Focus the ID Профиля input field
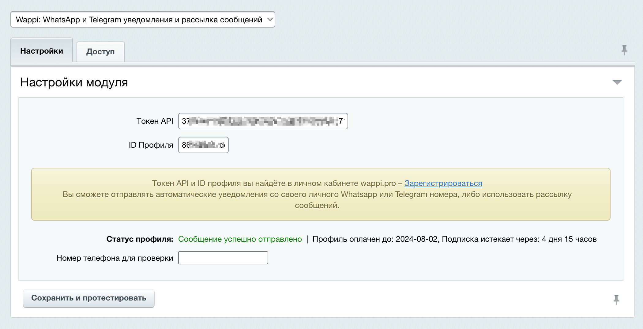 pos(203,145)
